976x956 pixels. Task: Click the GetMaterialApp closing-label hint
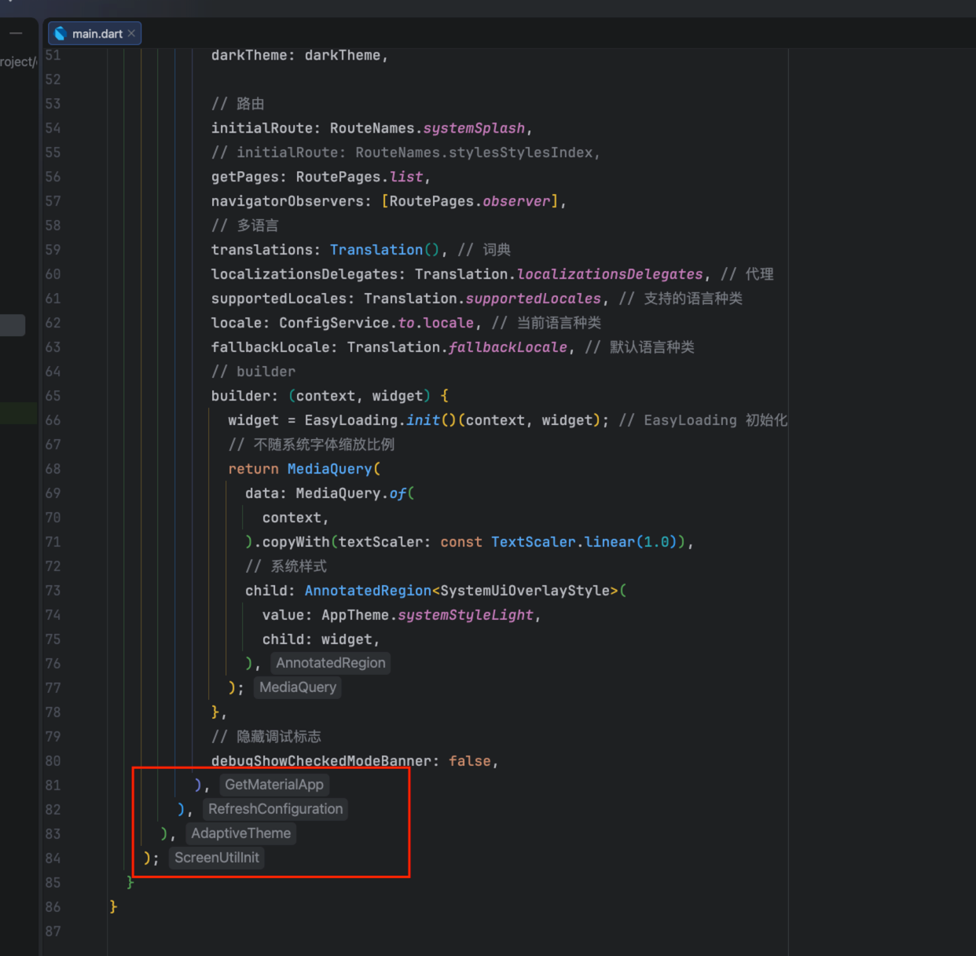click(x=273, y=785)
